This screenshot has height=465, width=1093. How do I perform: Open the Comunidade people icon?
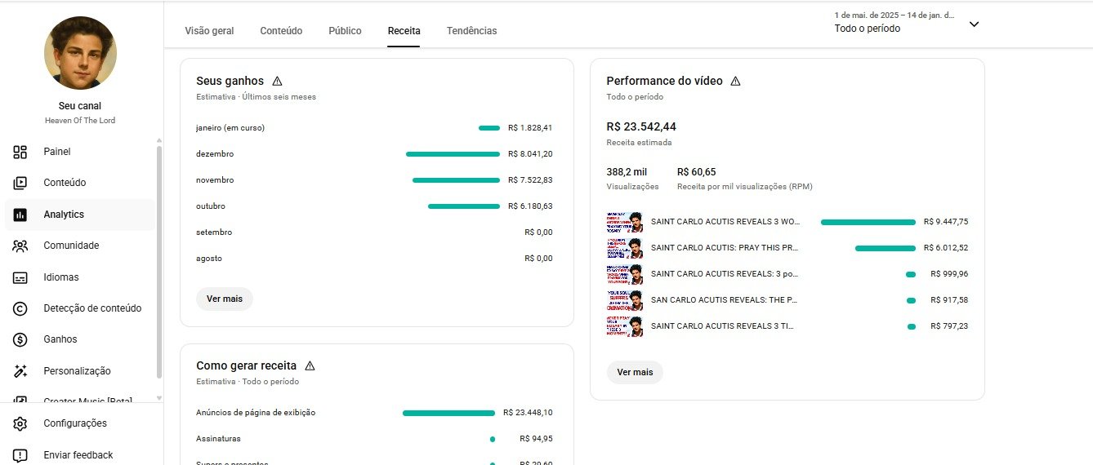click(x=20, y=246)
